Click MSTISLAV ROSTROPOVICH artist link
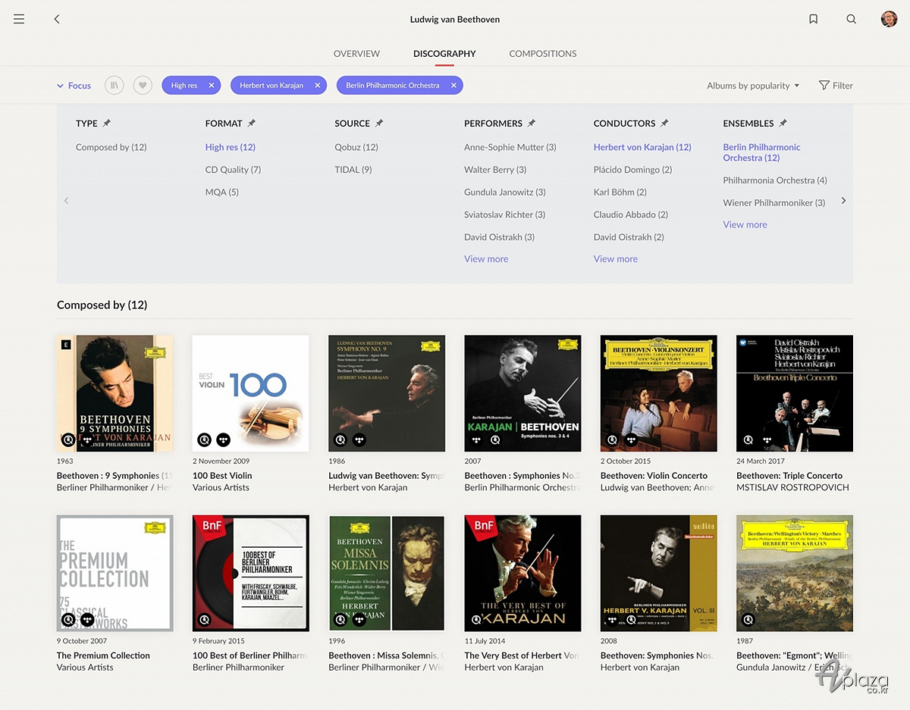910x710 pixels. click(x=792, y=487)
